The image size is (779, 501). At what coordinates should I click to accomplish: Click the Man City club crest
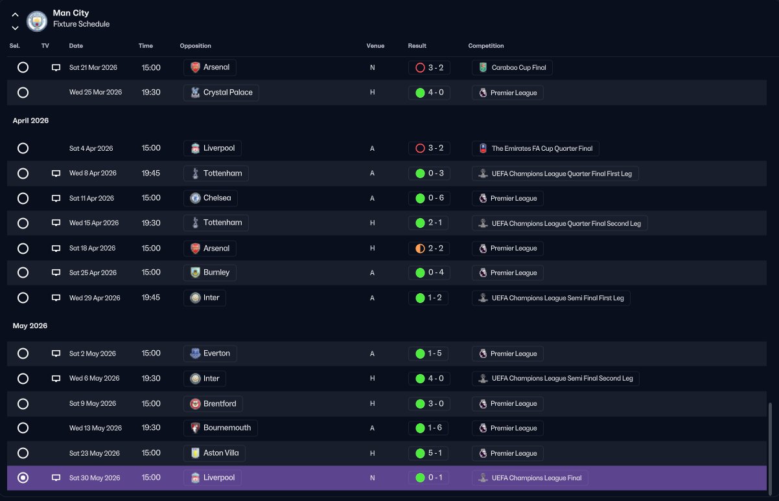coord(37,21)
